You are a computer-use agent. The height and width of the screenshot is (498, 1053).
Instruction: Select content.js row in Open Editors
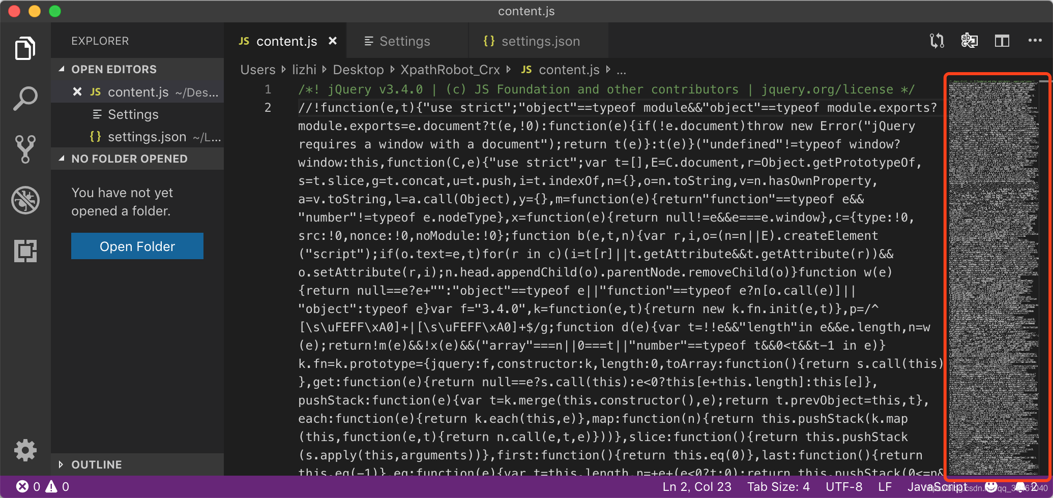137,92
